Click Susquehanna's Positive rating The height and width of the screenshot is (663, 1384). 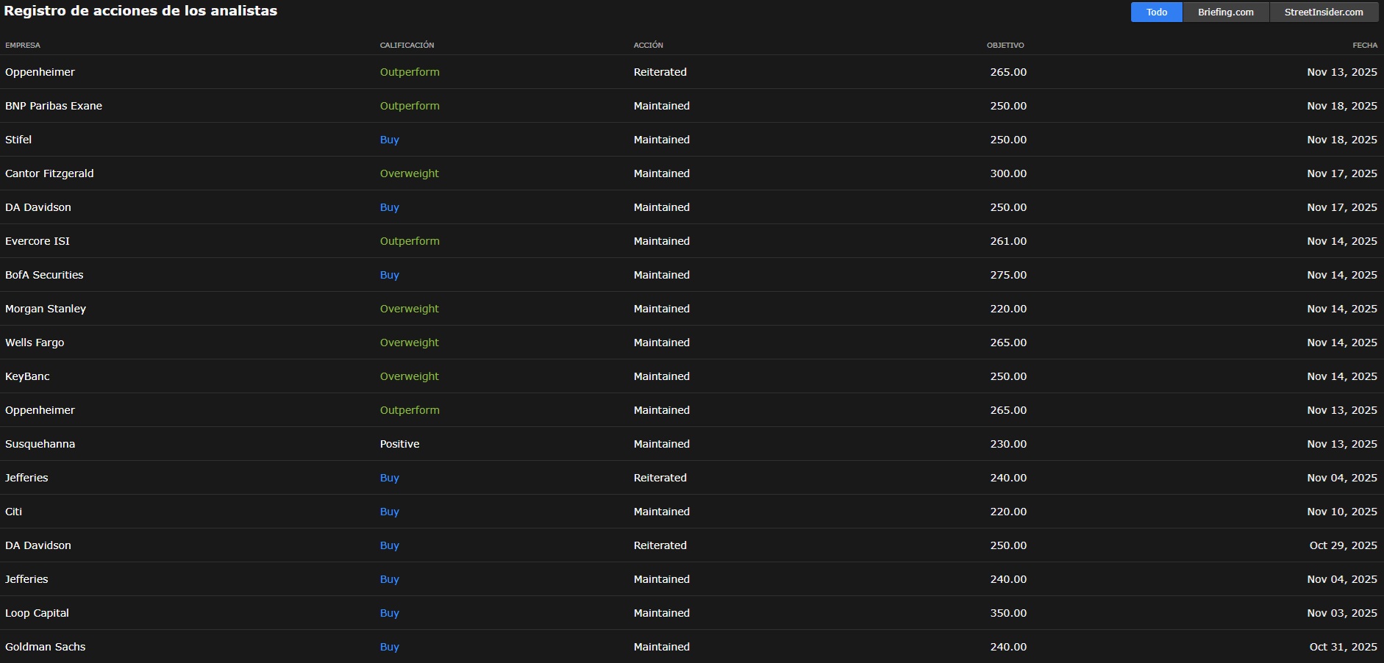click(399, 444)
